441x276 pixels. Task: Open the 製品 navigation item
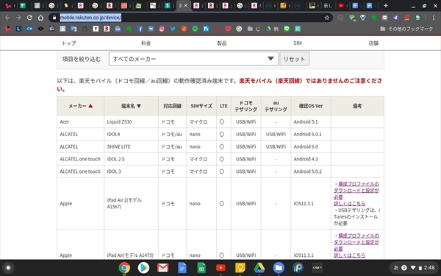click(x=222, y=43)
